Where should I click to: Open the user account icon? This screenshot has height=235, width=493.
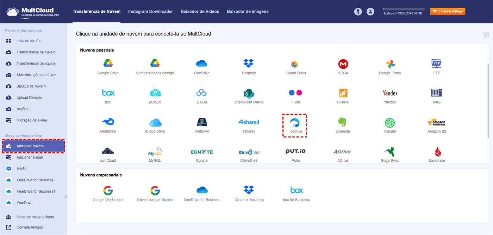(x=370, y=12)
